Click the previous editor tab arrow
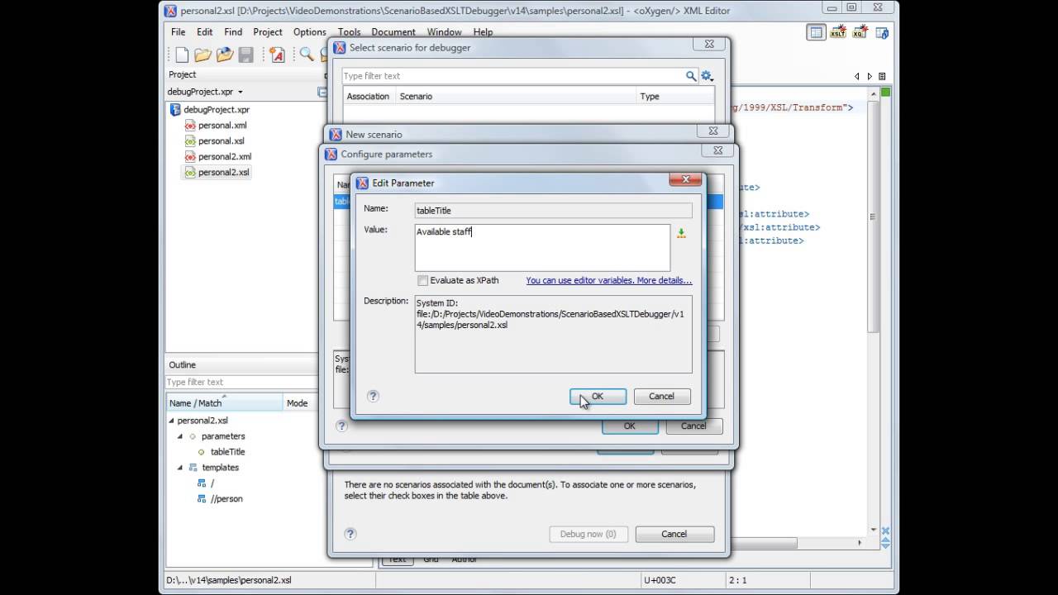 coord(857,76)
